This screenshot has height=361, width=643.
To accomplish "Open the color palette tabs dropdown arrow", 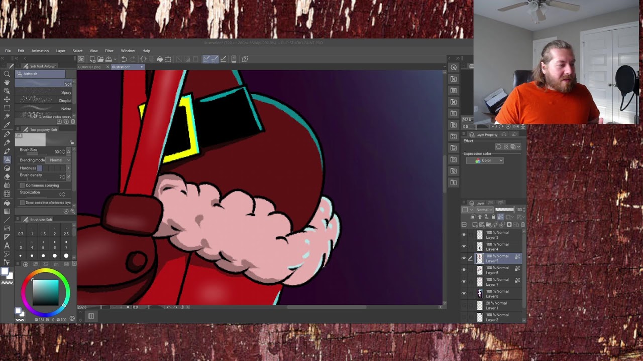I will click(74, 263).
